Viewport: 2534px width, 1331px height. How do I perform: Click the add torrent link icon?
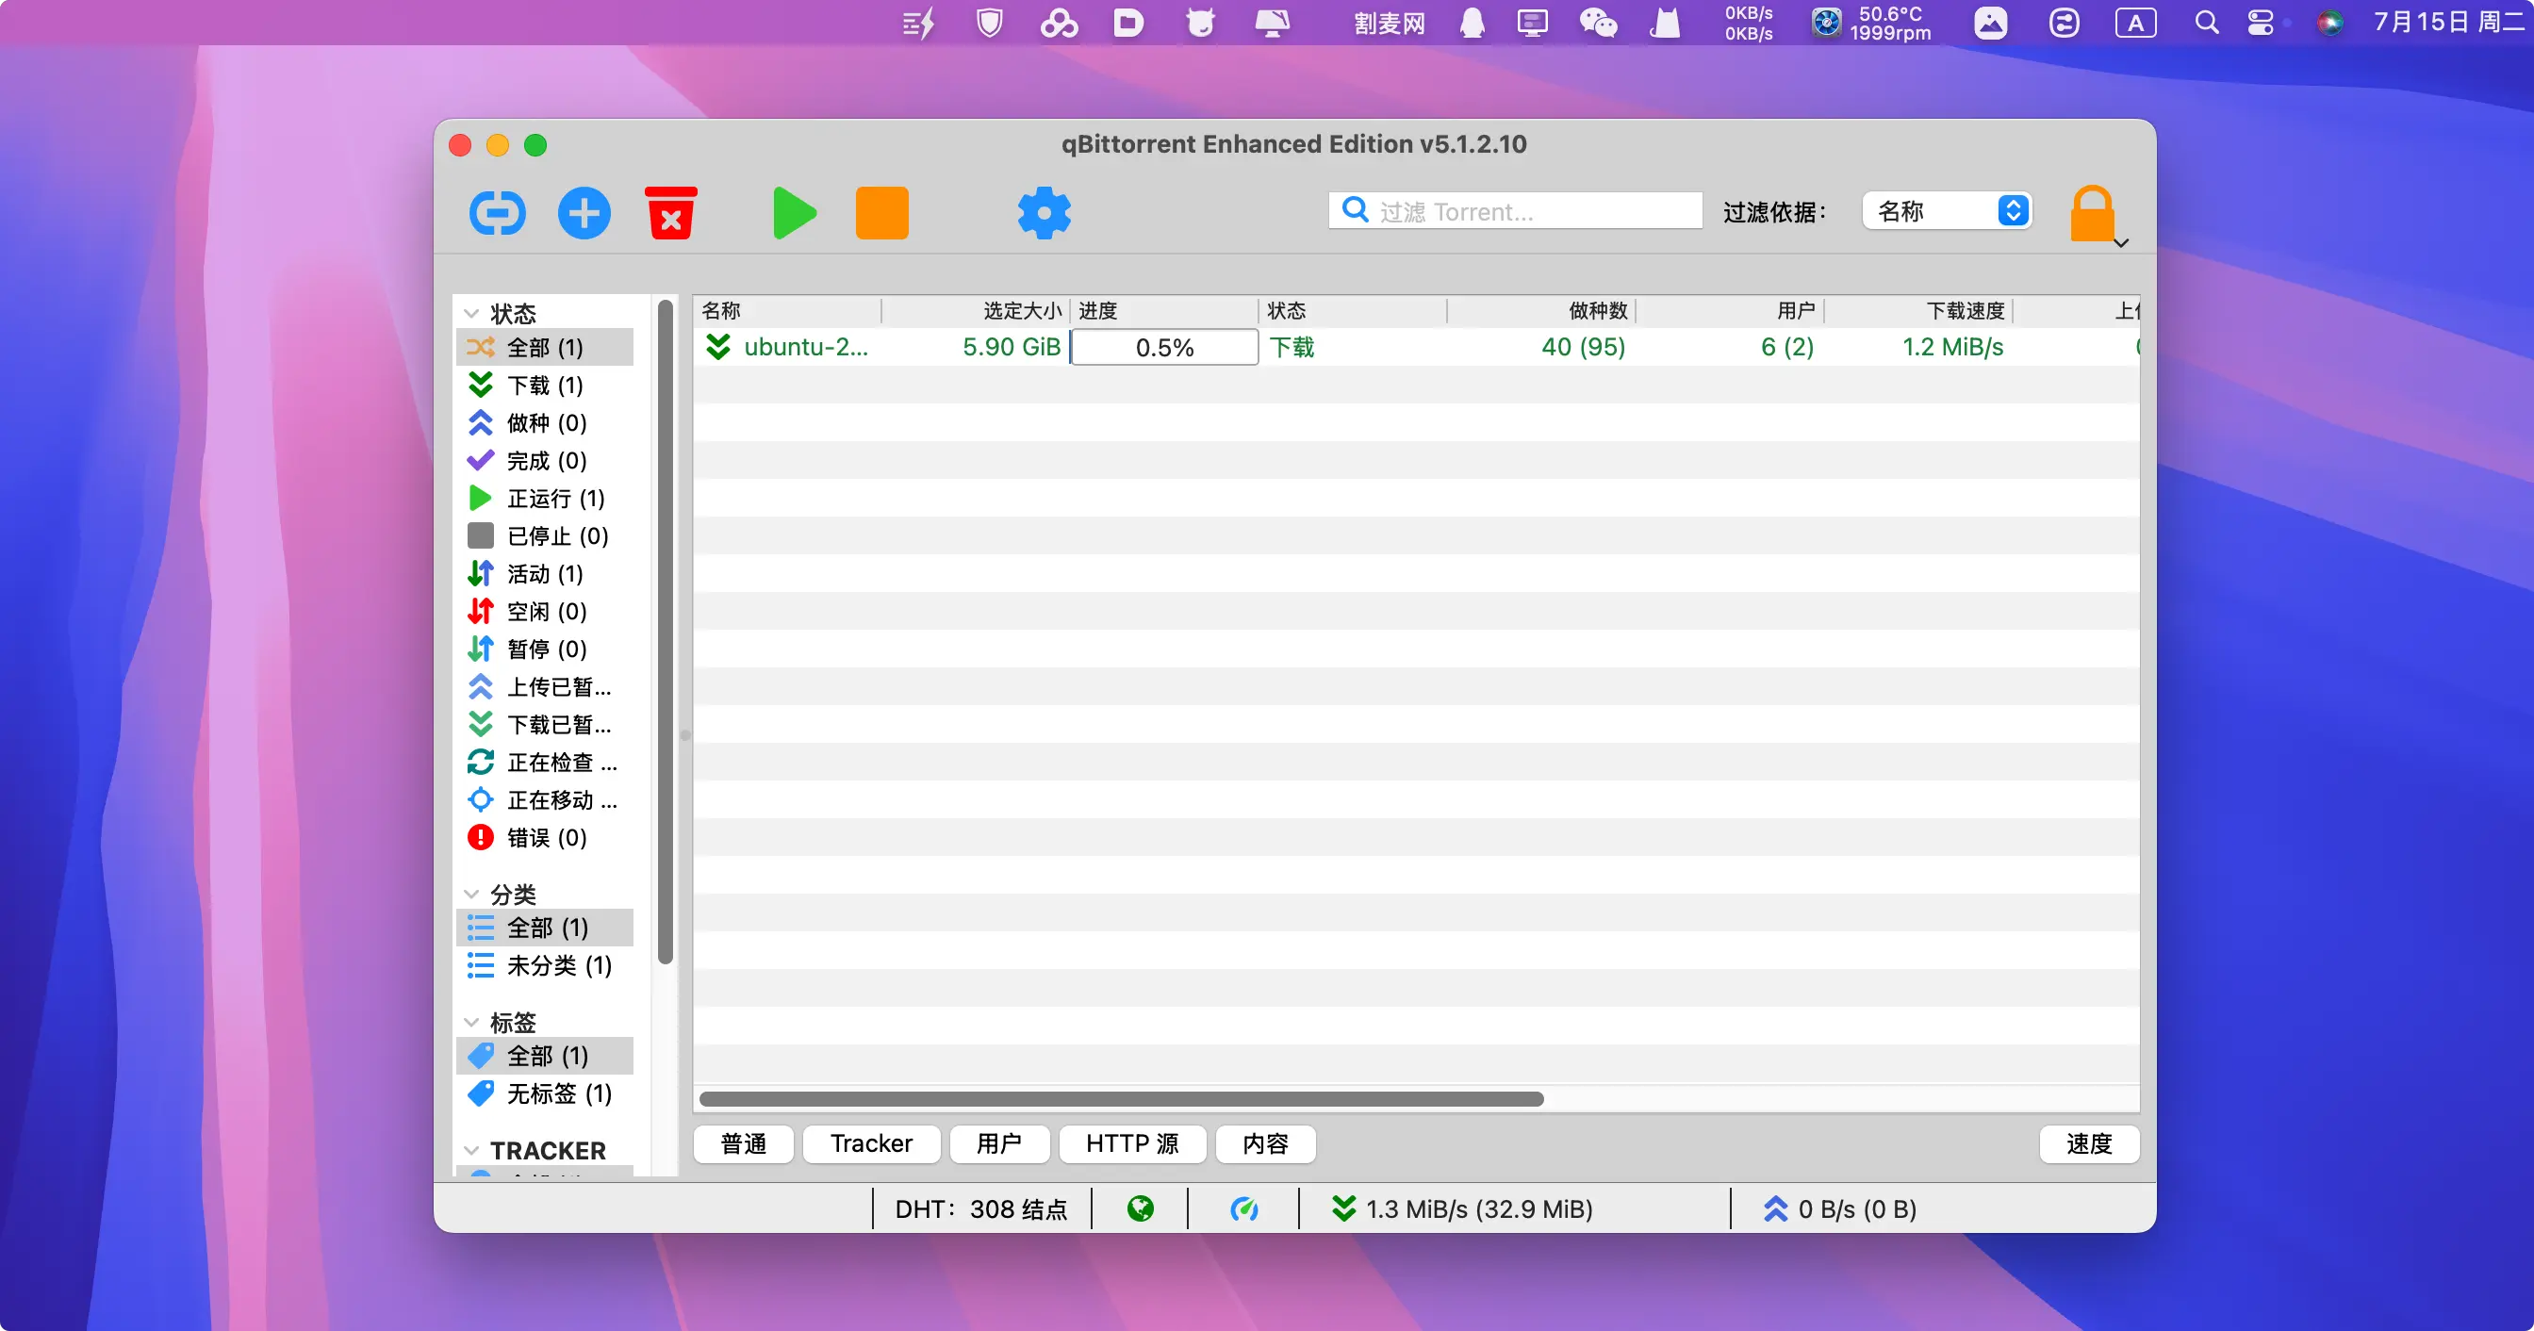(497, 212)
